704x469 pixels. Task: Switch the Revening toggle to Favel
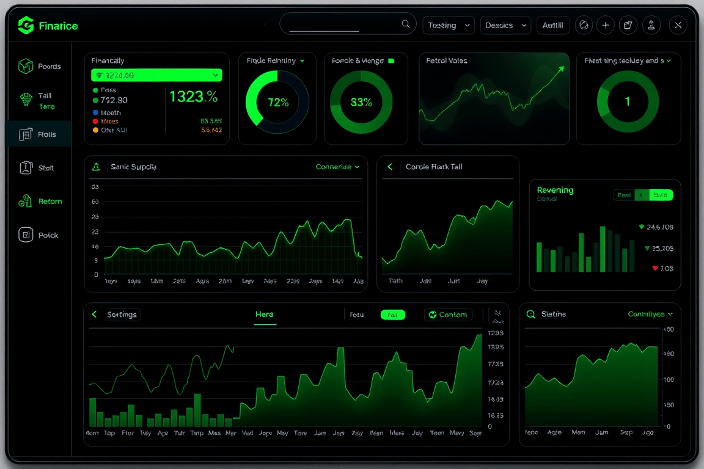tap(624, 194)
